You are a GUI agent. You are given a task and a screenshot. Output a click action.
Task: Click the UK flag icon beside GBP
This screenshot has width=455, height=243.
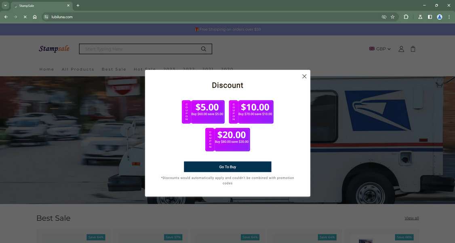[x=371, y=48]
